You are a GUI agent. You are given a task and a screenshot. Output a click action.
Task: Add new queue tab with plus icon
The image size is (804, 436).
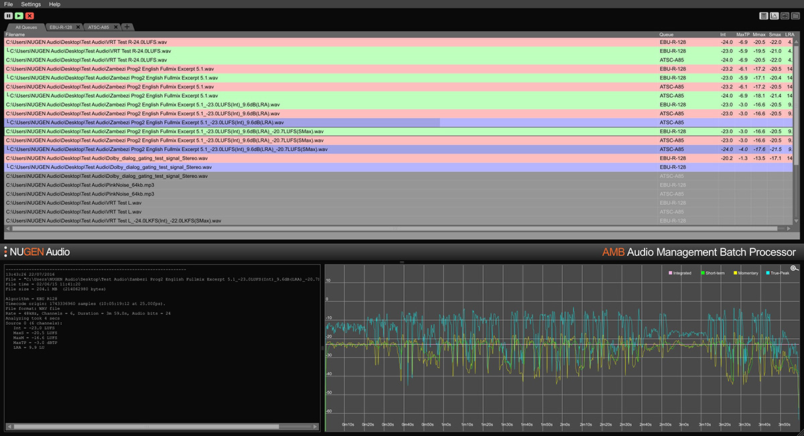tap(127, 27)
